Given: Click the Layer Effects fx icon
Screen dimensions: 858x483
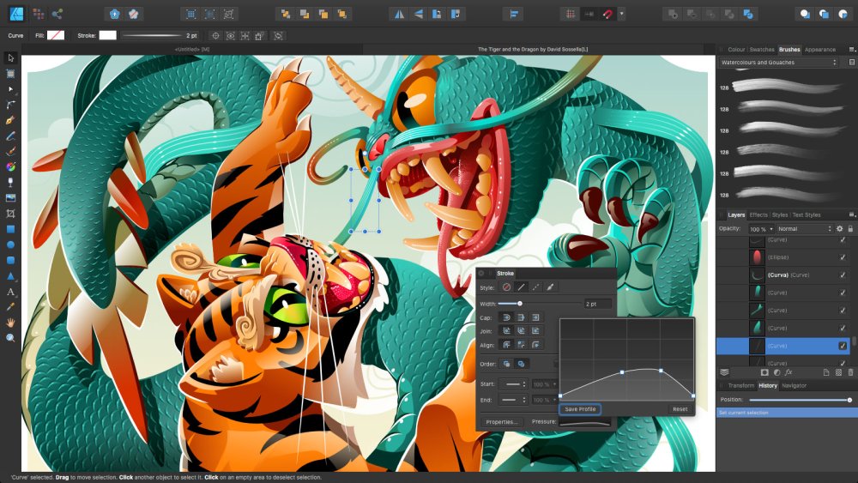Looking at the screenshot, I should point(789,372).
